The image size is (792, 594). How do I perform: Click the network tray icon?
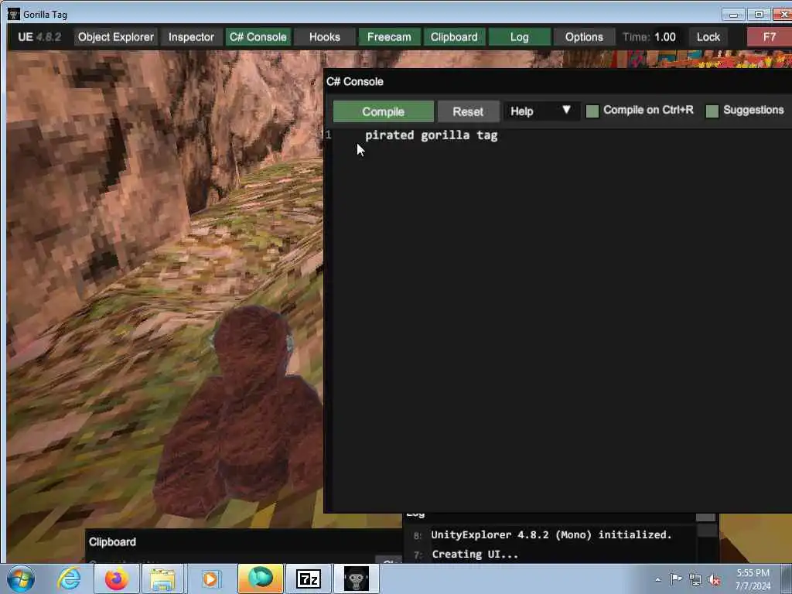click(695, 580)
